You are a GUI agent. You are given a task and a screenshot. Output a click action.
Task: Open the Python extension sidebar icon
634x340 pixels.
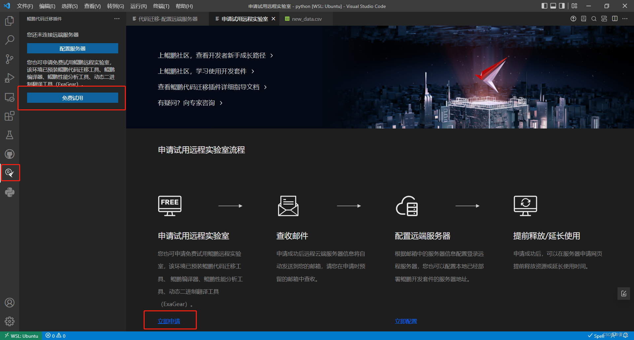pos(9,192)
